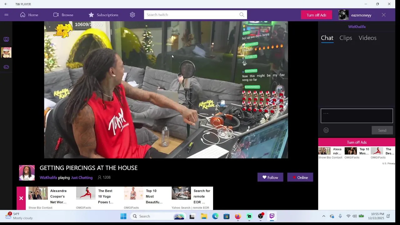Open WizKhalifa channel avatar below video
The height and width of the screenshot is (225, 400).
pyautogui.click(x=27, y=173)
